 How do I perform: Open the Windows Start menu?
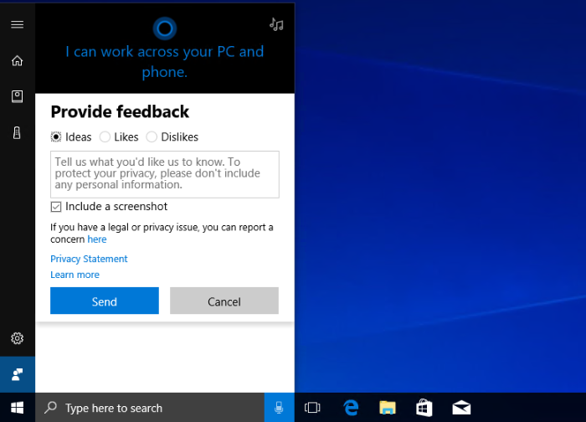(18, 408)
